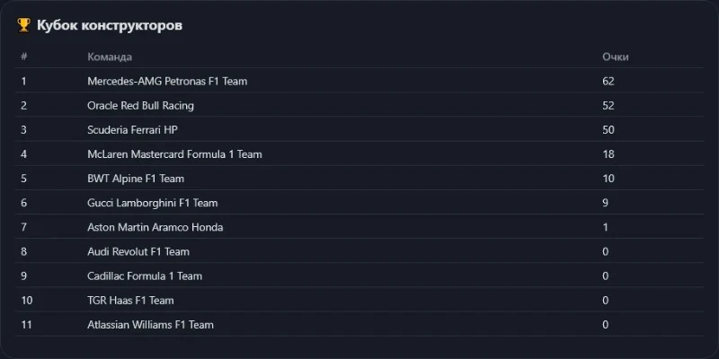Click the Очки column header
Viewport: 719px width, 359px height.
tap(616, 57)
